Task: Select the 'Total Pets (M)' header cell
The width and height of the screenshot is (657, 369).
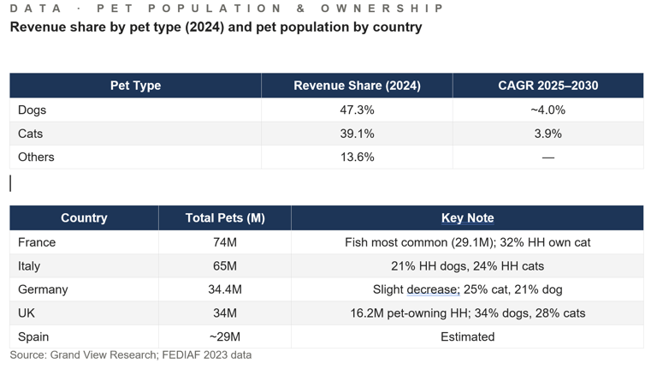Action: [x=225, y=218]
